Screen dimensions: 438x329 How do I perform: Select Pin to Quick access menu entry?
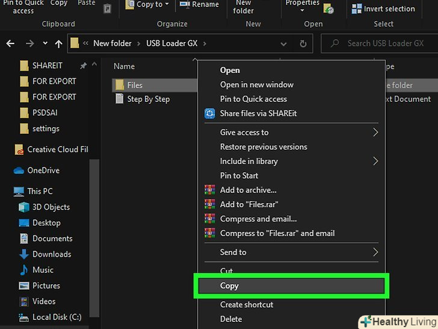253,99
